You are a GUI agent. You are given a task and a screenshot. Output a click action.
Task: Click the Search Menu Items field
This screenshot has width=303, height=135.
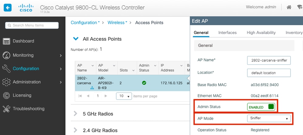point(32,25)
